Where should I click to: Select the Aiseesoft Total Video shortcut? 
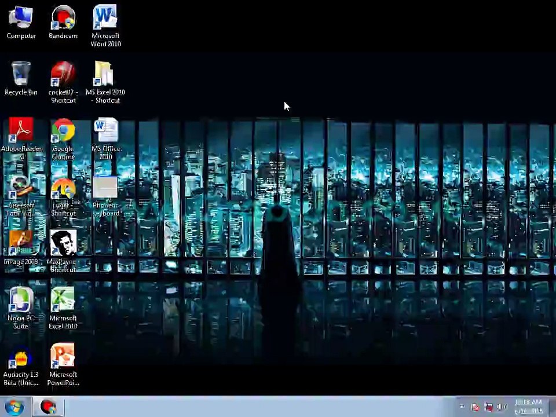click(21, 187)
